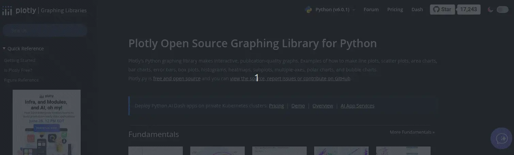This screenshot has height=155, width=514.
Task: Open the "view the source, report issues" GitHub link
Action: click(x=290, y=79)
